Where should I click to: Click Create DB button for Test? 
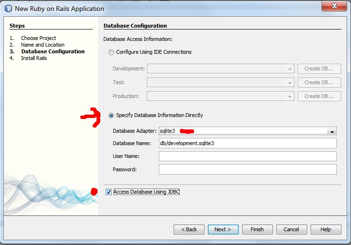[x=319, y=83]
